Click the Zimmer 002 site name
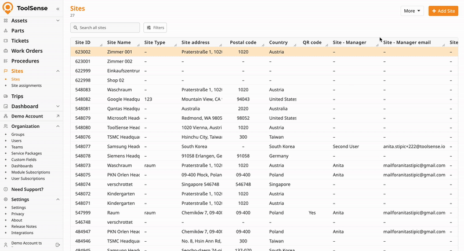 pyautogui.click(x=119, y=61)
